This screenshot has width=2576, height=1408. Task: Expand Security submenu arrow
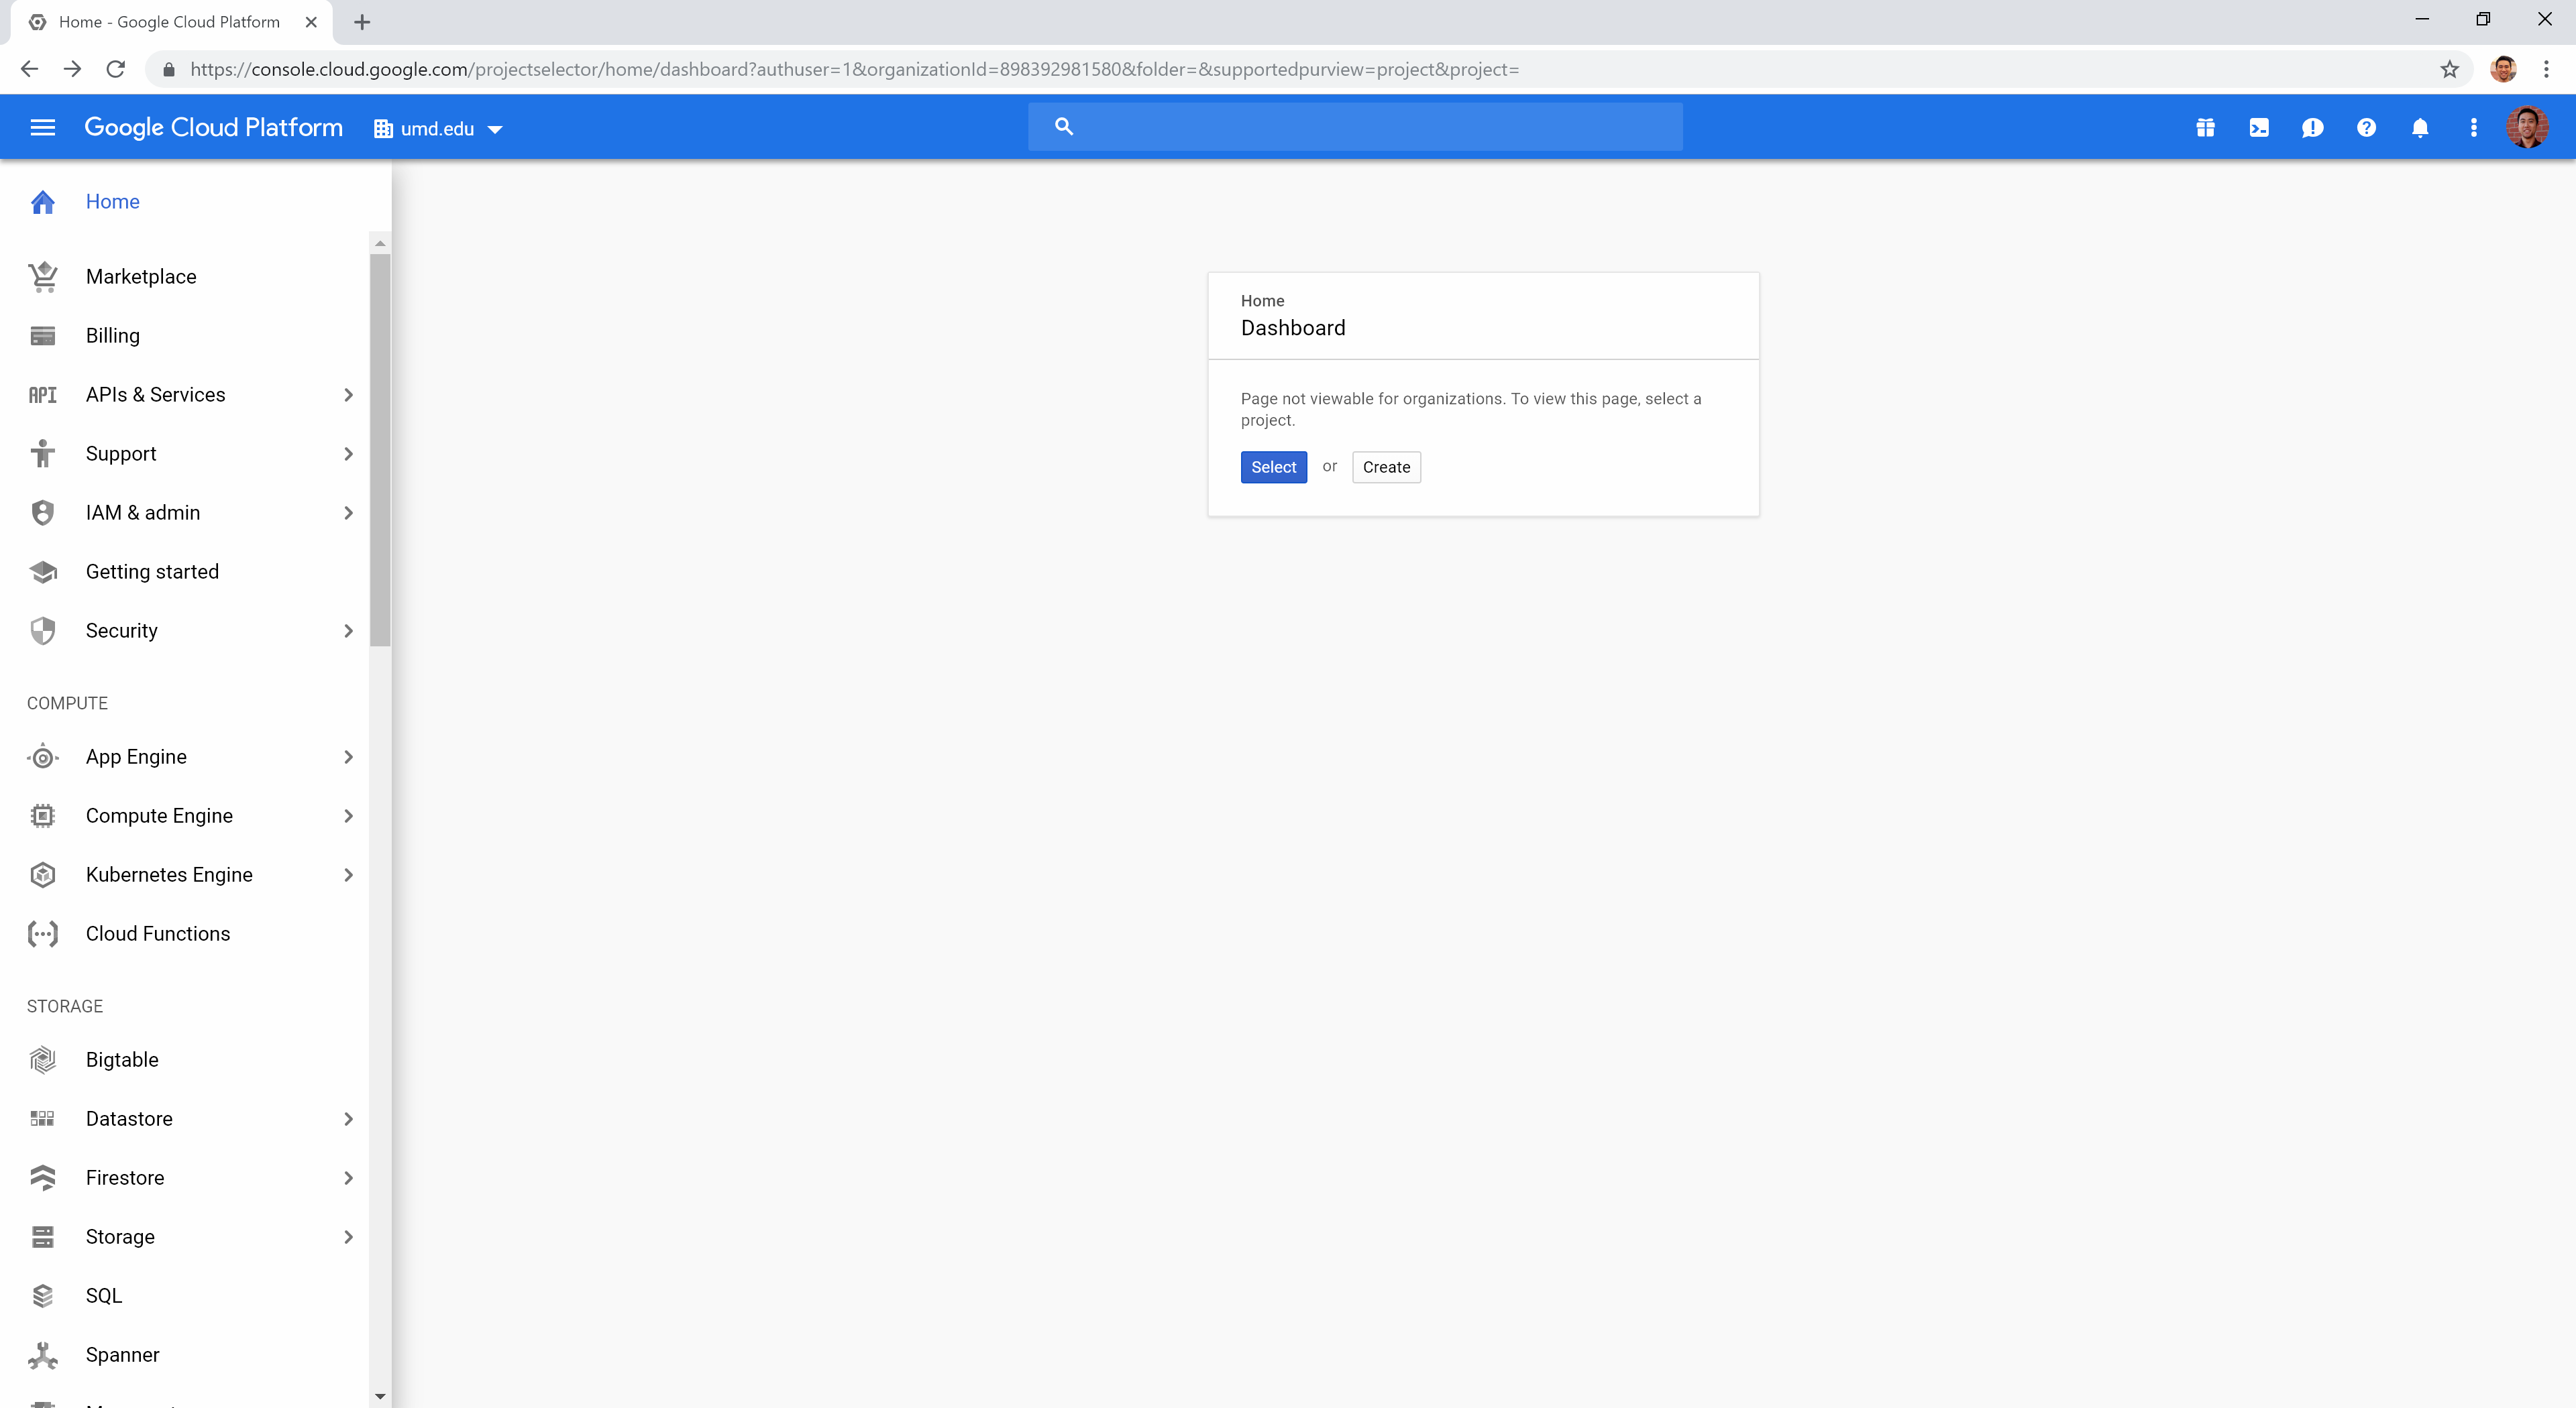click(348, 630)
